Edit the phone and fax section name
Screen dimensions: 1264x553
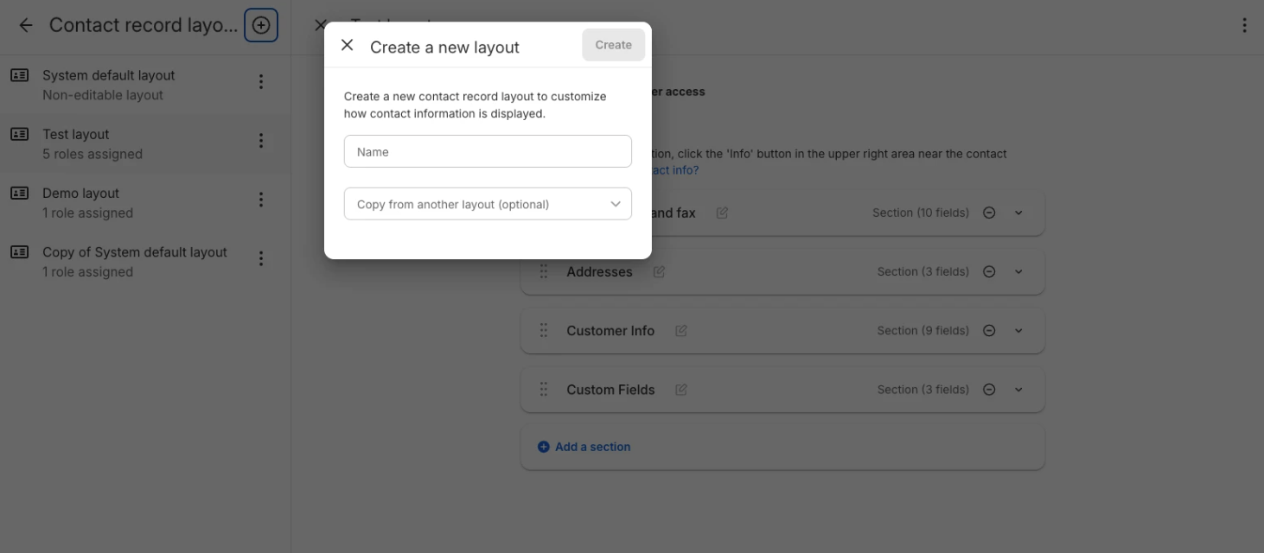click(722, 213)
